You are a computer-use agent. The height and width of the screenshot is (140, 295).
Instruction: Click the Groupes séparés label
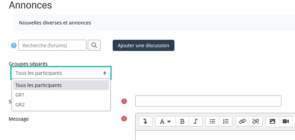click(x=28, y=64)
